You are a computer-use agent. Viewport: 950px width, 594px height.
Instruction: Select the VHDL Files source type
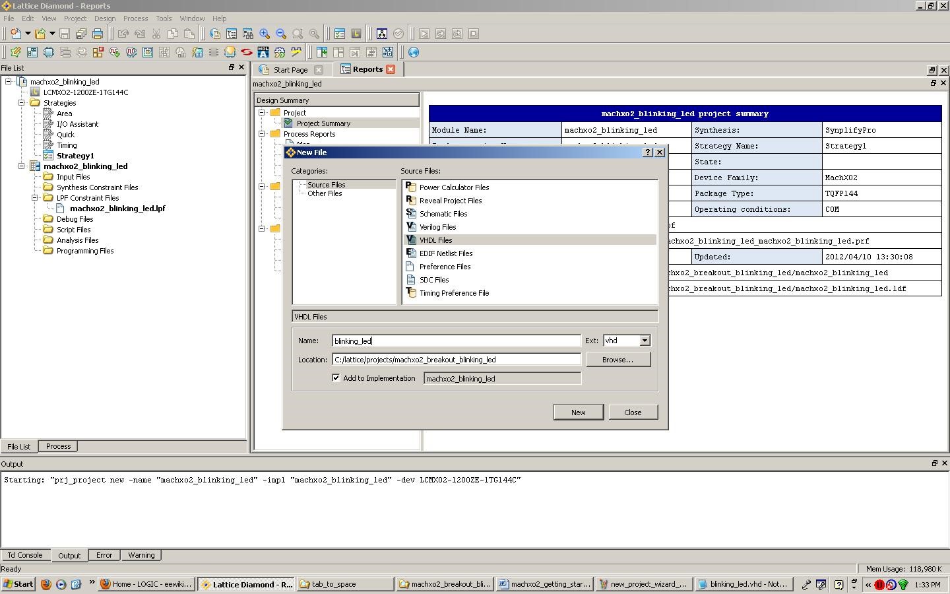point(435,240)
